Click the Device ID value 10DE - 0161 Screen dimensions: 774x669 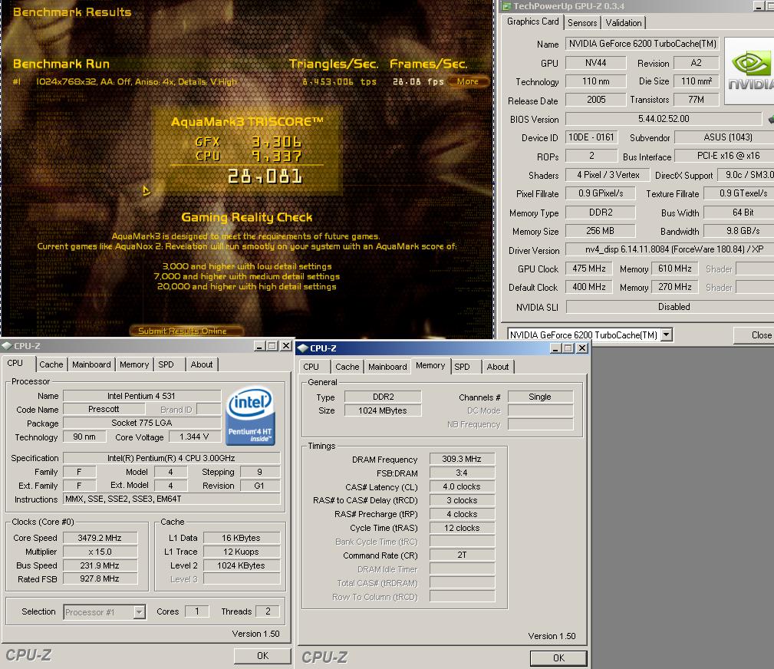click(591, 137)
